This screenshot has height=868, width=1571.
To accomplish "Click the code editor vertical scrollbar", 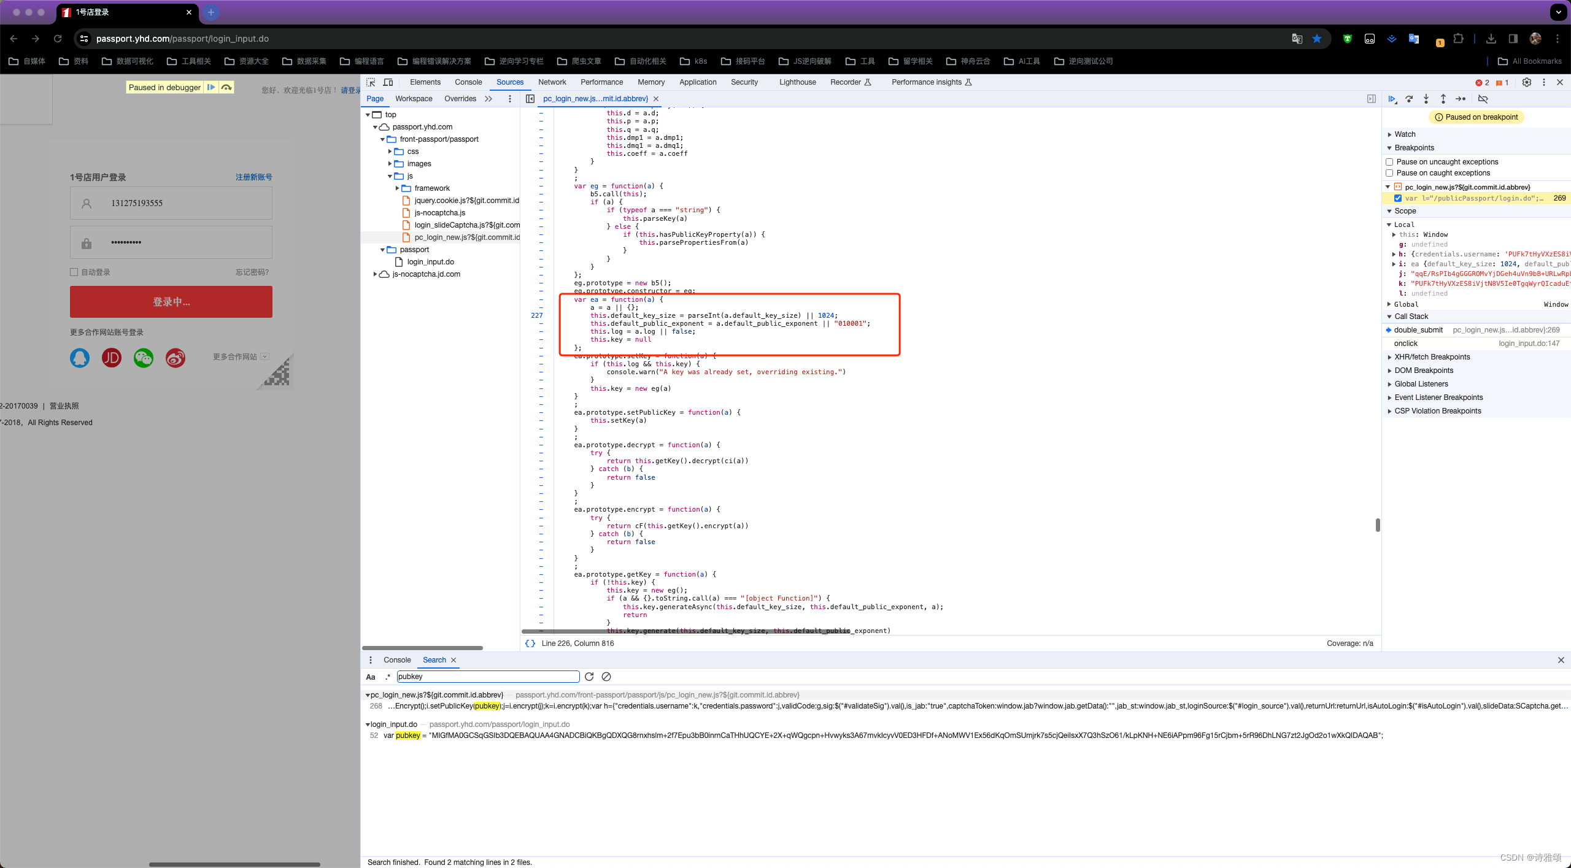I will click(1378, 525).
